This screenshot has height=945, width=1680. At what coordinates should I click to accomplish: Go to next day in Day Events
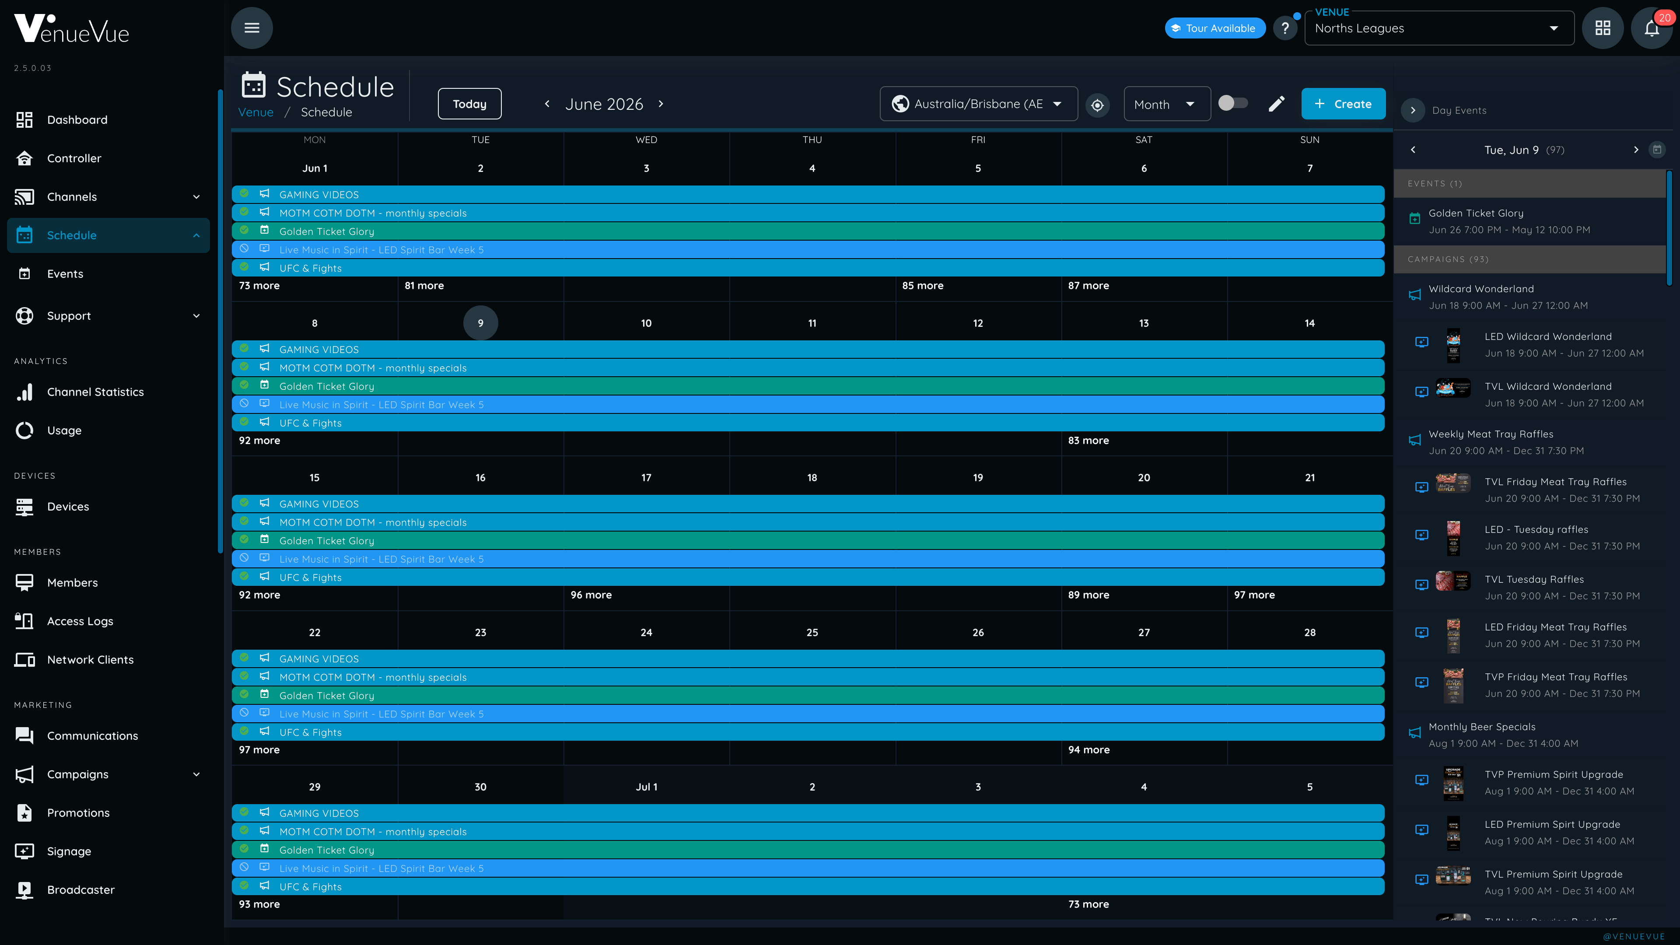point(1636,150)
